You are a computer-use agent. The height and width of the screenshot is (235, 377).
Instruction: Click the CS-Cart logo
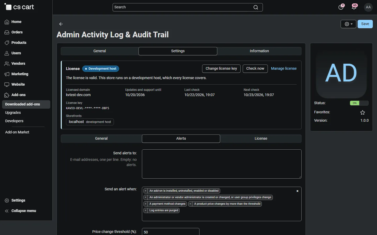(x=19, y=7)
